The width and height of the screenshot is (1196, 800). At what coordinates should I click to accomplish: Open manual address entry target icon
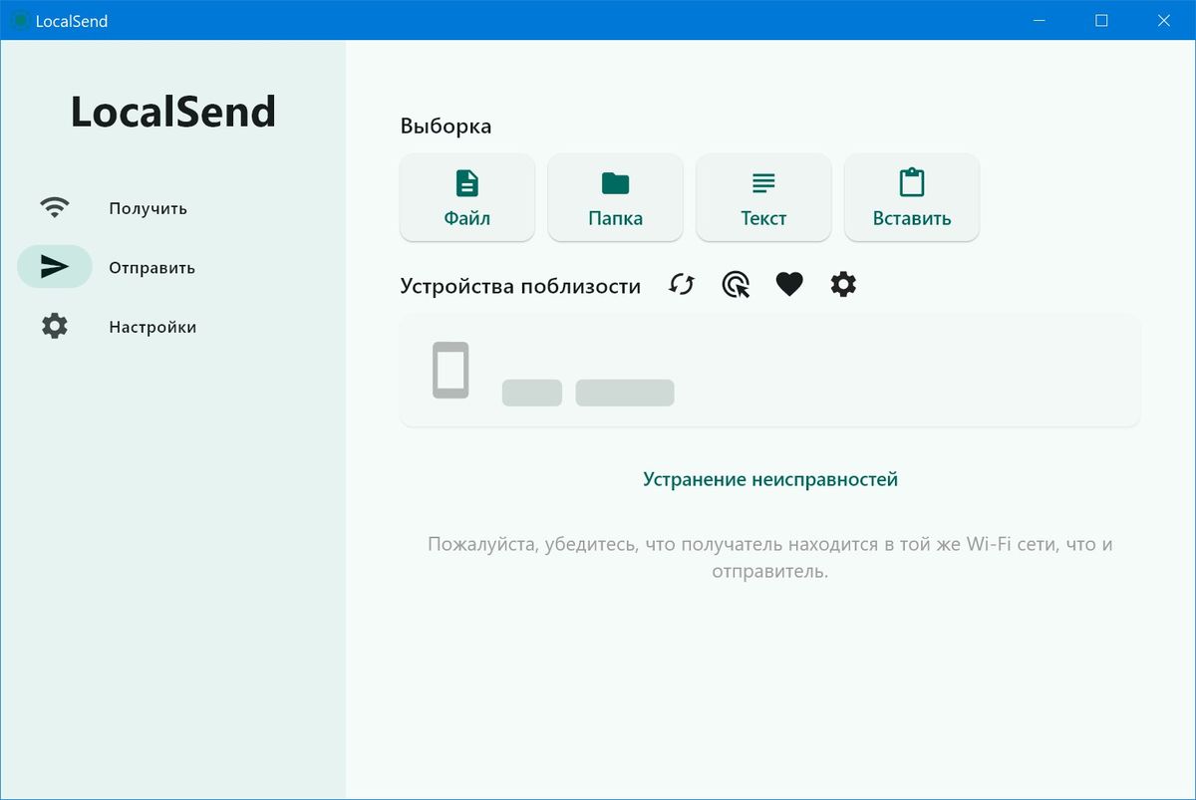[736, 285]
